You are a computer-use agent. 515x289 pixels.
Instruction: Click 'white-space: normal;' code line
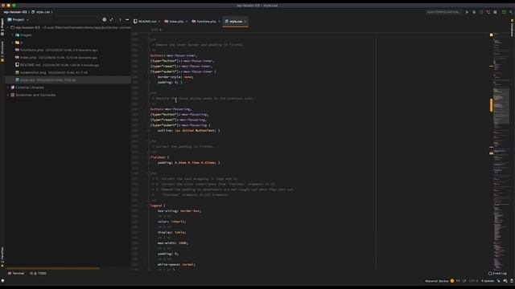point(176,264)
